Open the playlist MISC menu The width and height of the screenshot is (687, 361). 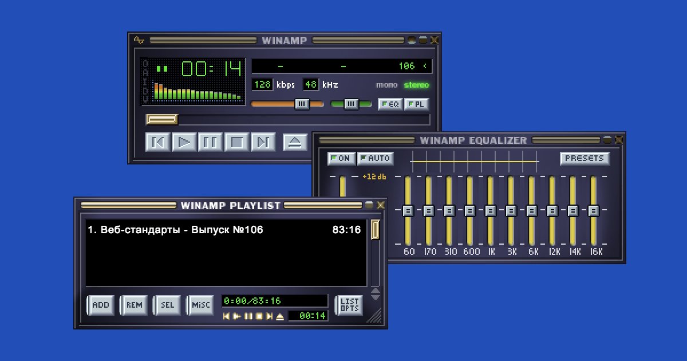pyautogui.click(x=200, y=305)
